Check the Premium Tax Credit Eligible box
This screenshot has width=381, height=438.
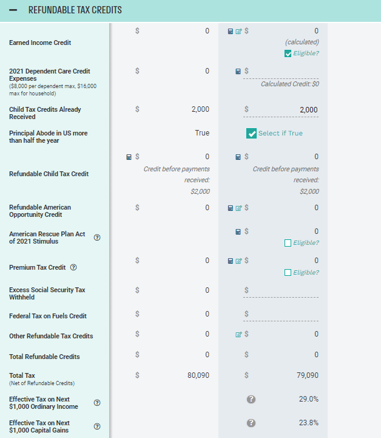288,273
